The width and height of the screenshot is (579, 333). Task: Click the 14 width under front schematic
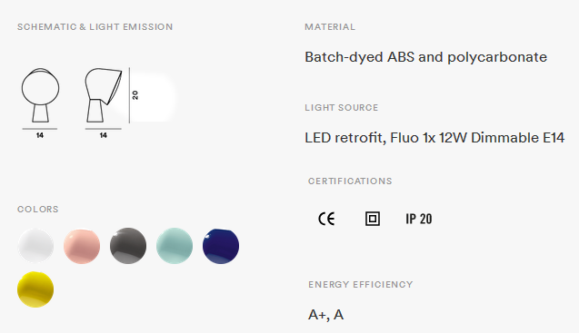tap(40, 135)
